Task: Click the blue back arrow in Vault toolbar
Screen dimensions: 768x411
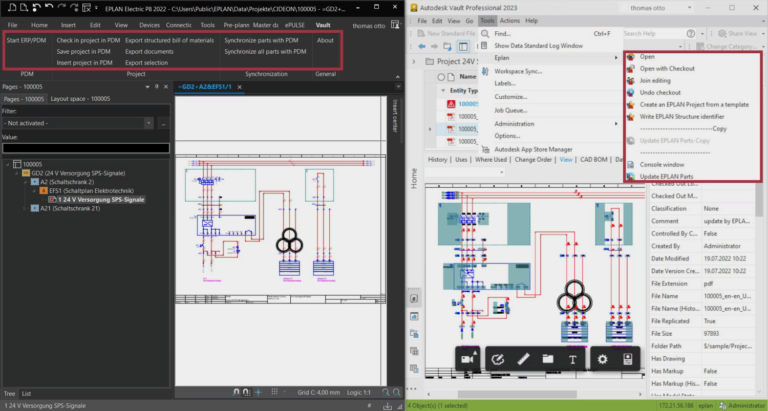Action: (x=422, y=47)
